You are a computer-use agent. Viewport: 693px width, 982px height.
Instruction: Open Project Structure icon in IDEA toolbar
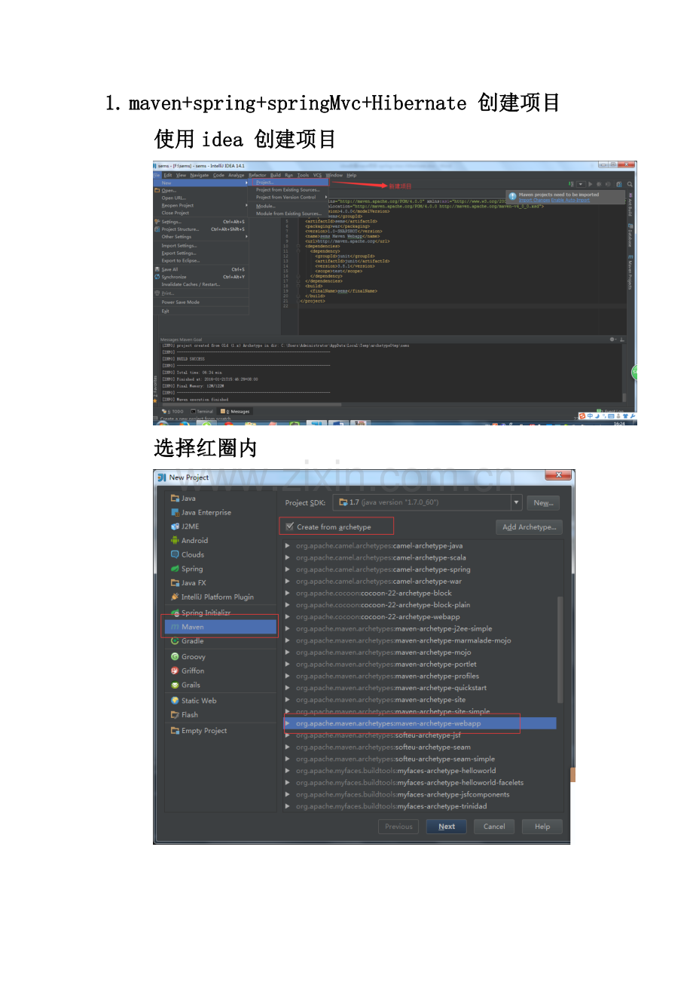pyautogui.click(x=619, y=184)
